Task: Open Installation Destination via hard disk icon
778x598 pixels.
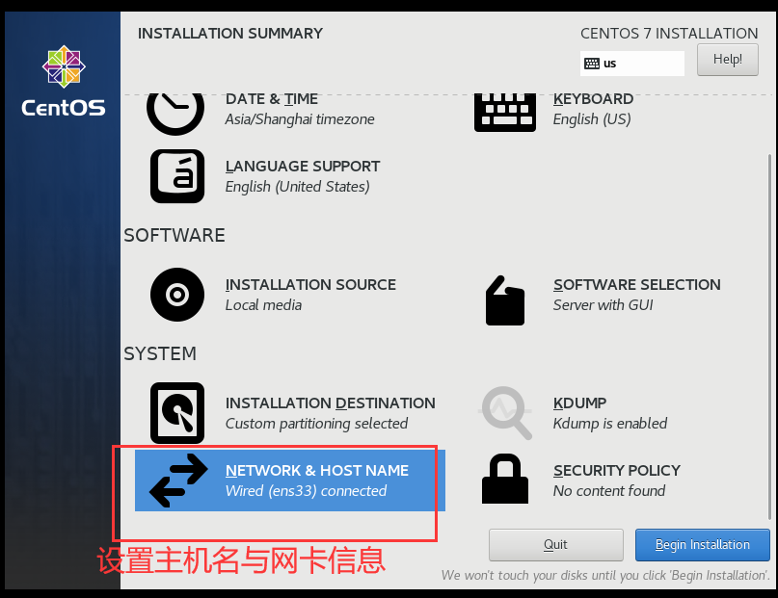Action: [x=177, y=413]
